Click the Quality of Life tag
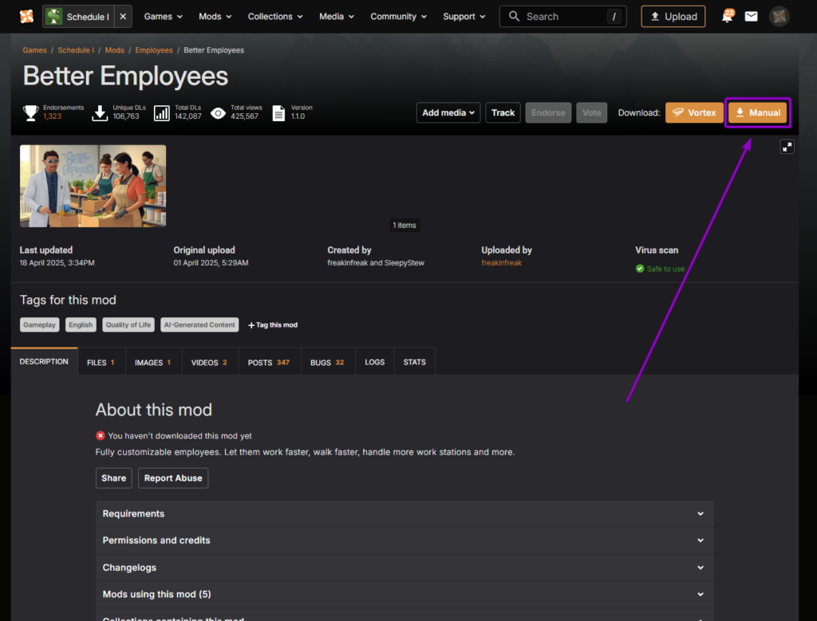817x621 pixels. [x=128, y=324]
